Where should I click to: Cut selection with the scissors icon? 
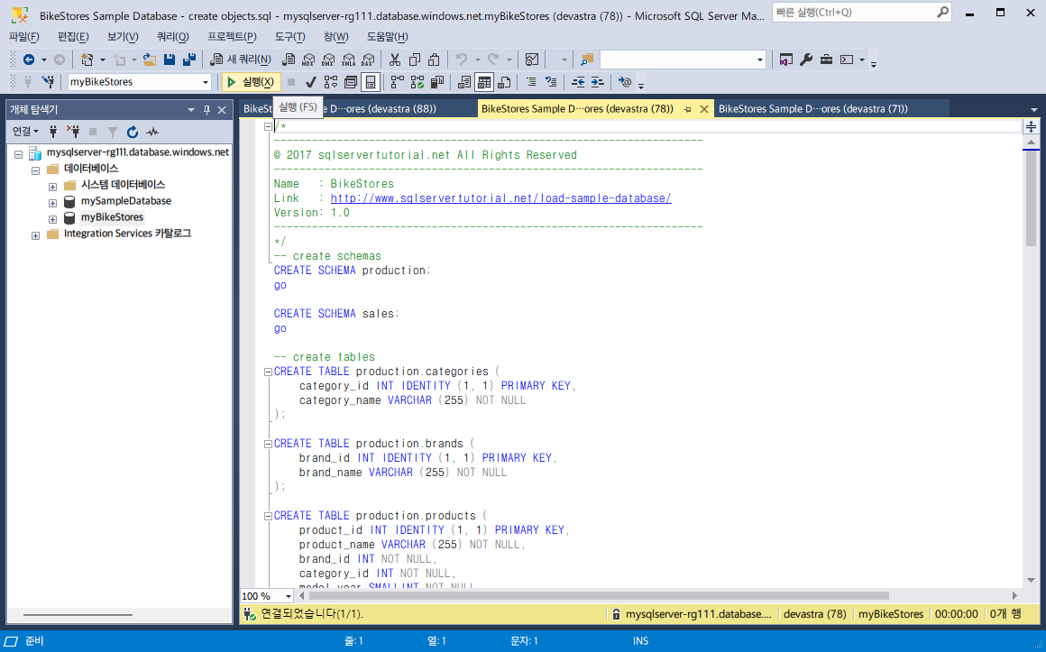point(395,60)
